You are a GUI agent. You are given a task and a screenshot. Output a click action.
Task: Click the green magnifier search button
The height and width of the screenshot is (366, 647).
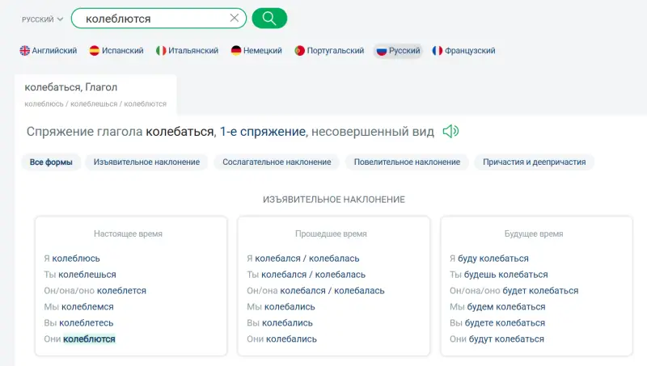(x=269, y=18)
